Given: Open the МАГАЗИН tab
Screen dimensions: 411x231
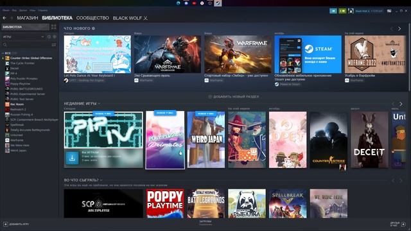Looking at the screenshot, I should (28, 18).
